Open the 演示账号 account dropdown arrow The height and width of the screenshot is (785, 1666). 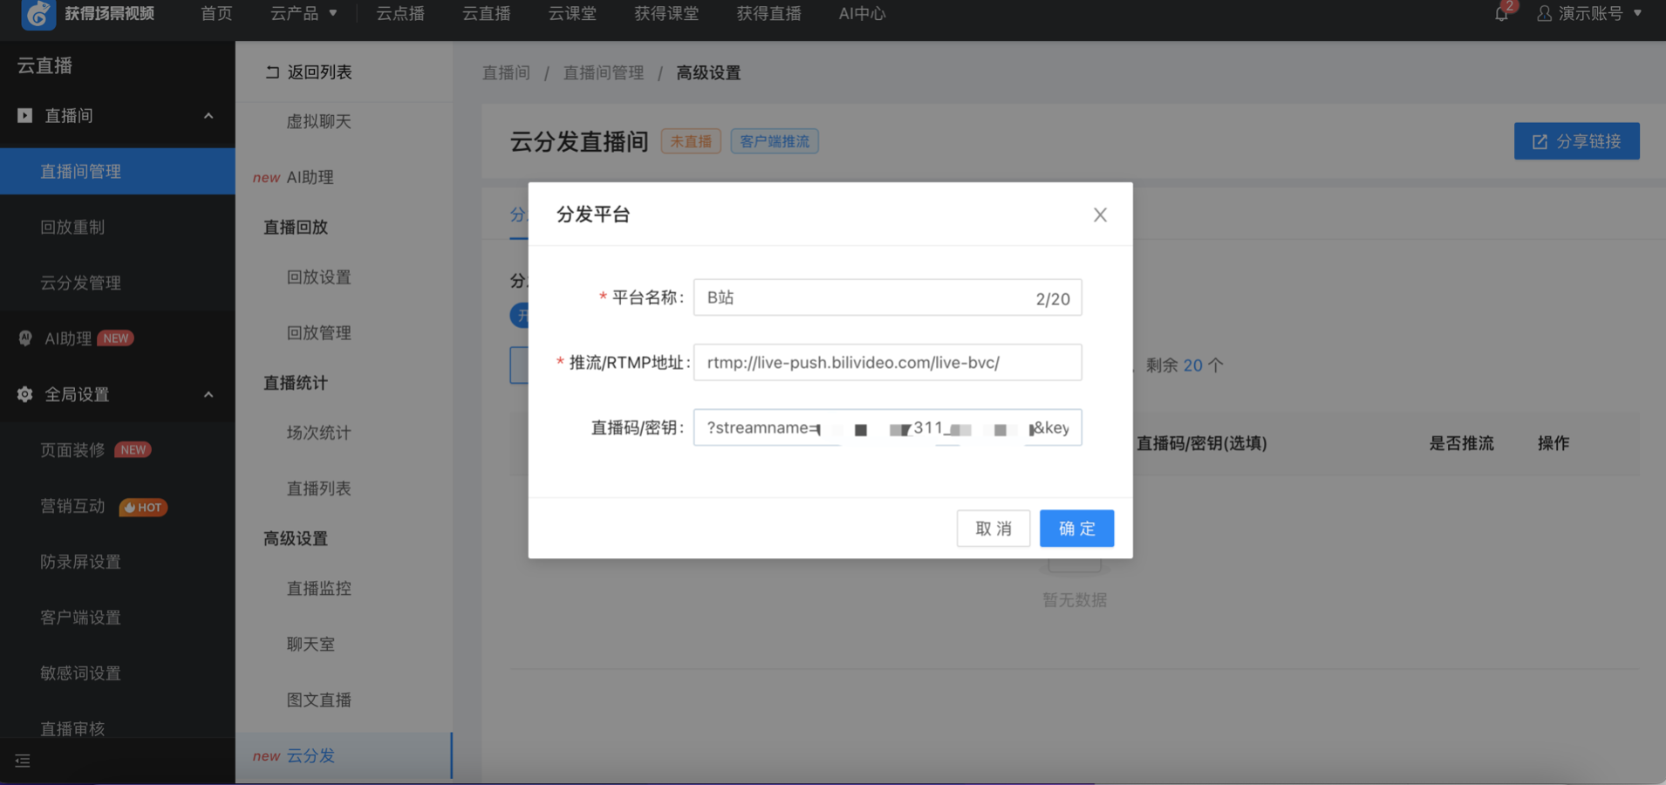coord(1637,13)
